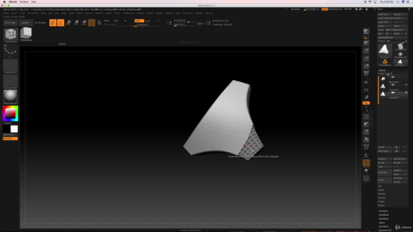
Task: Open the stroke dots selector
Action: 10,51
